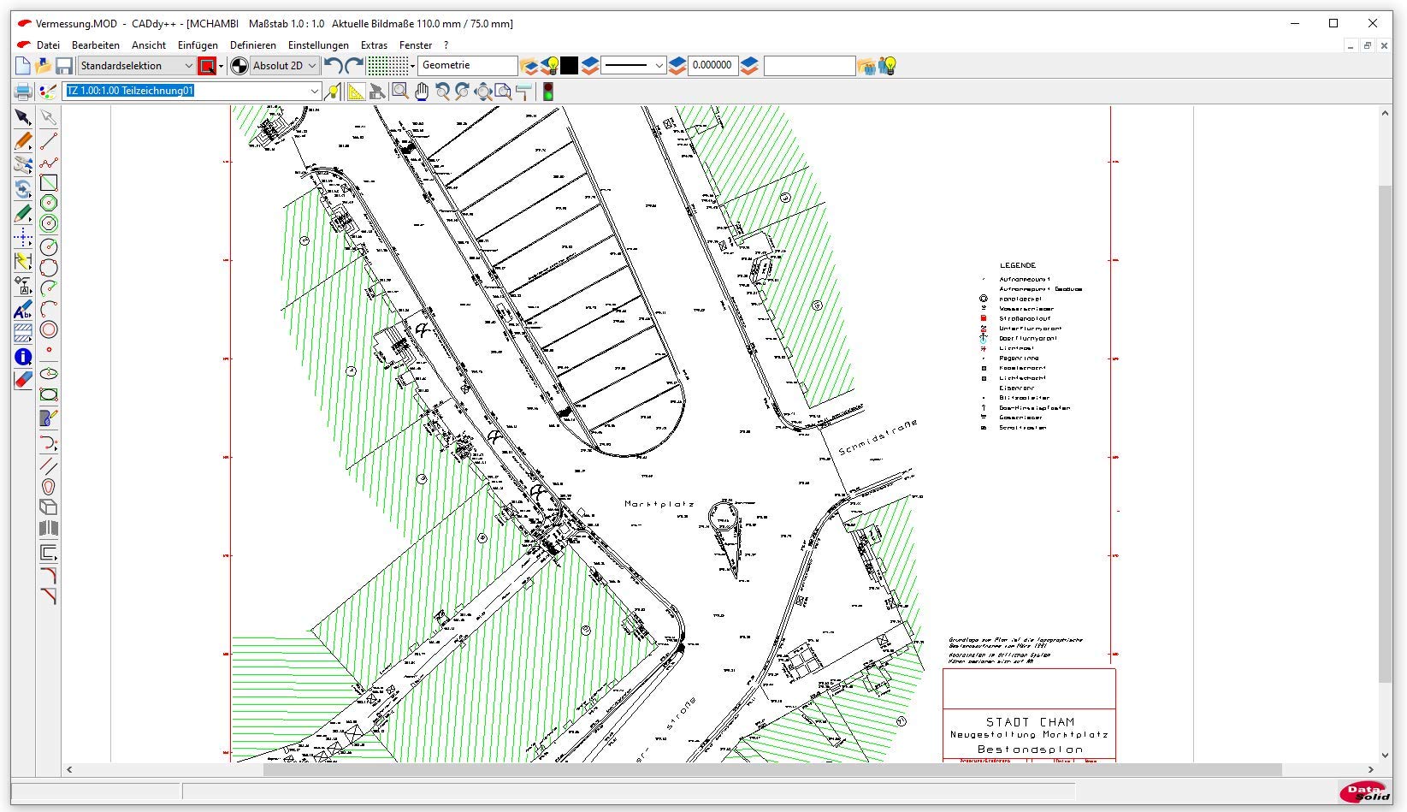
Task: Open the ? help menu
Action: 446,45
